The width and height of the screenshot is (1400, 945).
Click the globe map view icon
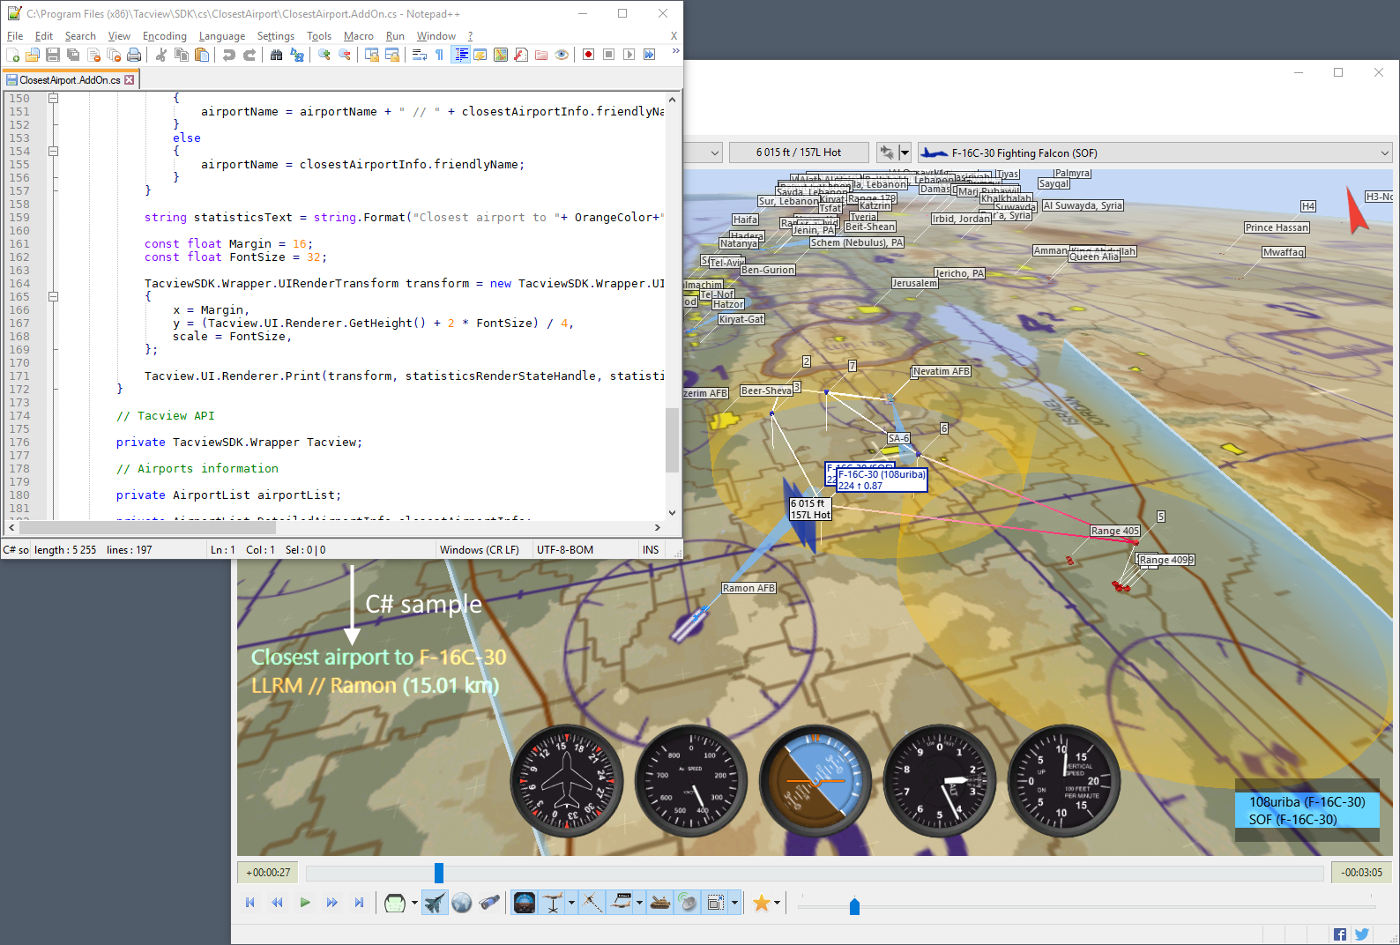point(462,903)
